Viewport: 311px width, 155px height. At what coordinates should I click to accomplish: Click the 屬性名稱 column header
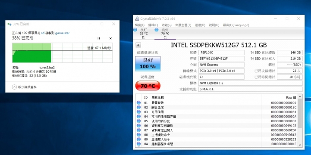coord(206,97)
